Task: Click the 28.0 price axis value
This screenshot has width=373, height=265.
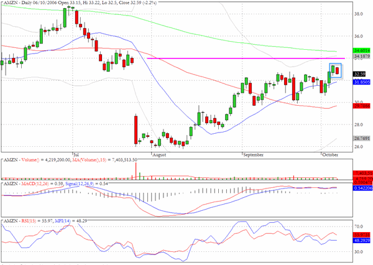Action: coord(359,125)
